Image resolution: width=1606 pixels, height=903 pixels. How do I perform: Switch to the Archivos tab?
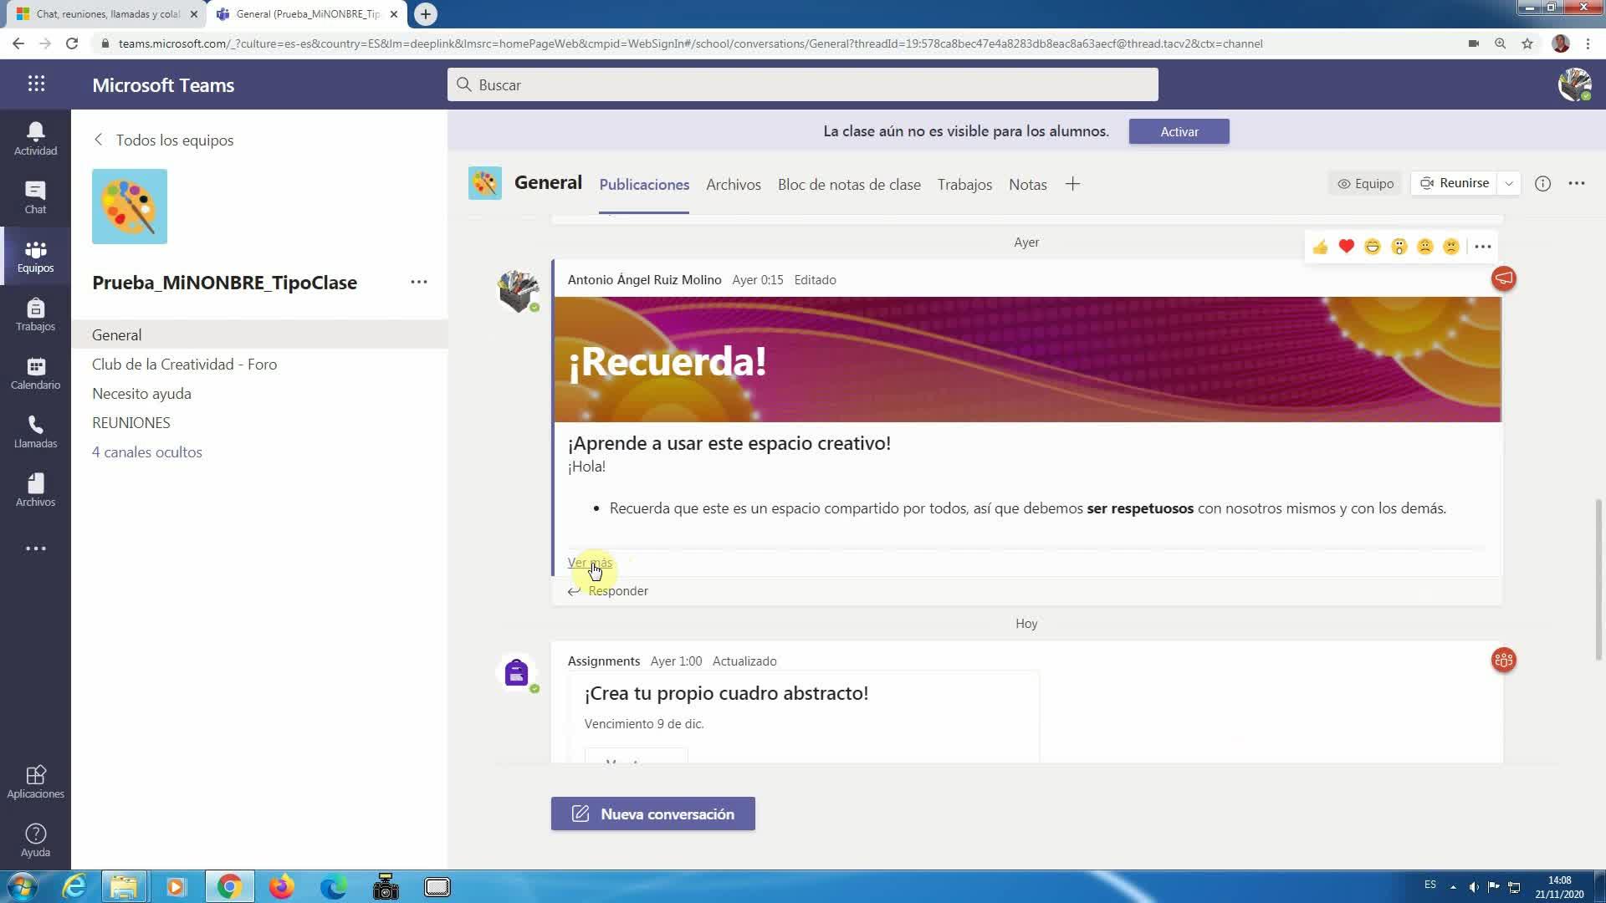tap(733, 185)
